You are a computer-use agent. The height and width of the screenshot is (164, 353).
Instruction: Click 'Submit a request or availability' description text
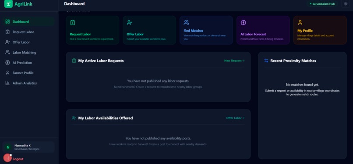pyautogui.click(x=302, y=92)
